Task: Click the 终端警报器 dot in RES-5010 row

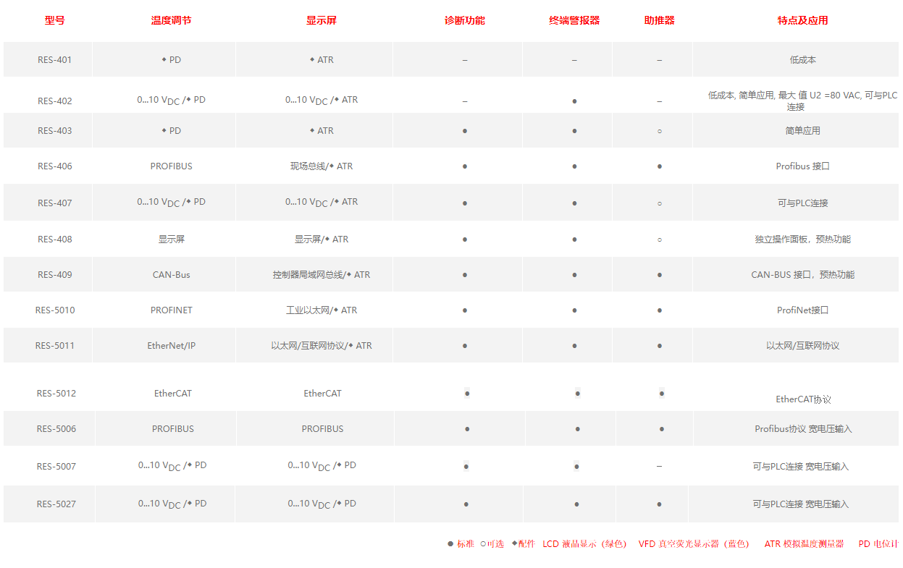Action: [x=574, y=310]
